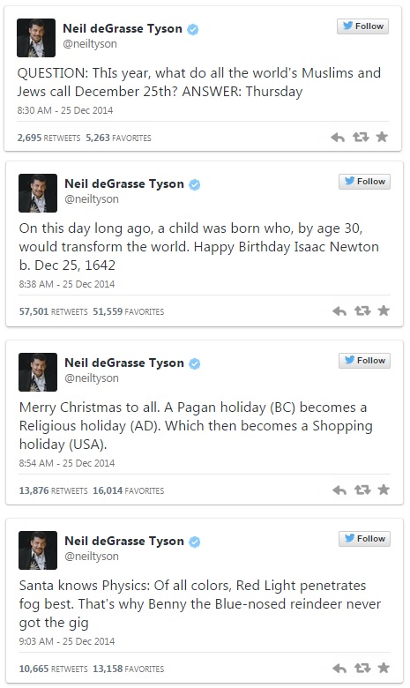410x688 pixels.
Task: Reply to the Santa knows Physics tweet
Action: (x=339, y=669)
